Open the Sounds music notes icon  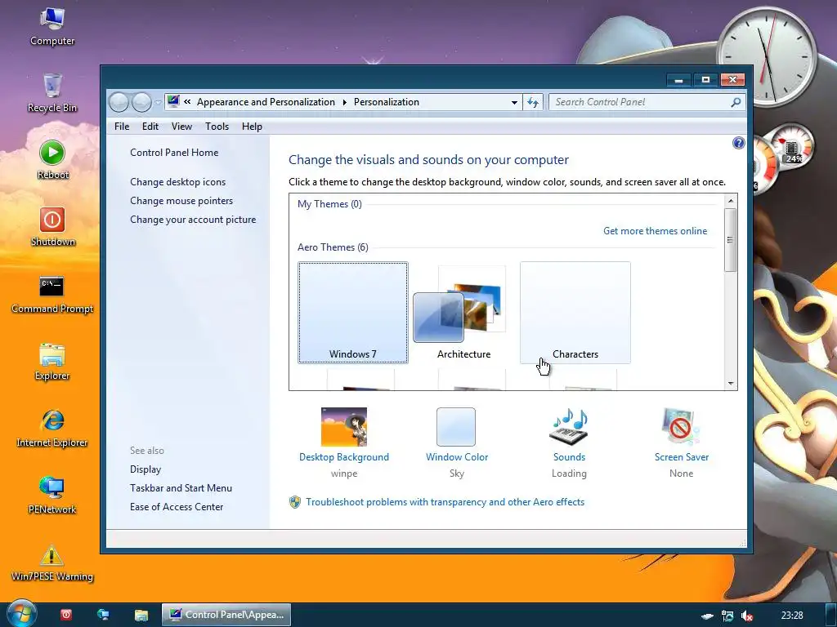(x=569, y=426)
